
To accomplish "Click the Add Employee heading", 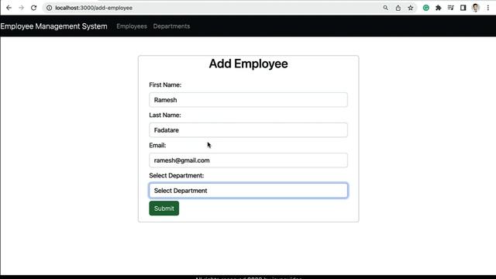I will tap(248, 64).
